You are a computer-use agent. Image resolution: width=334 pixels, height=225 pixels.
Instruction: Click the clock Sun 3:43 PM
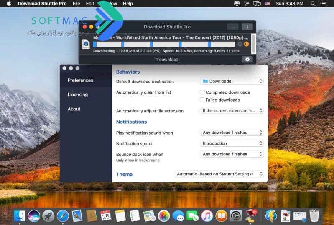click(x=290, y=4)
